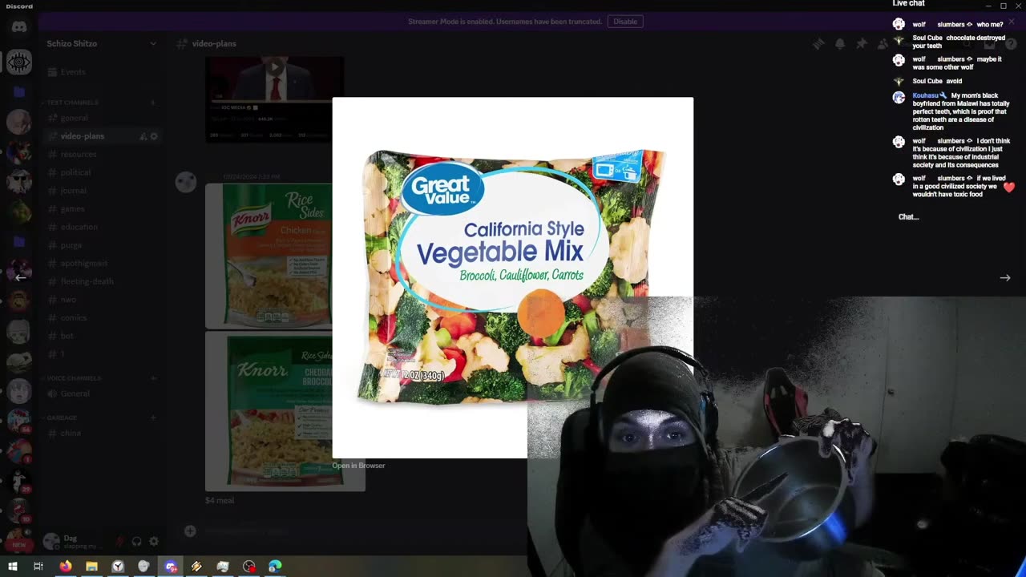Open the sunglasses avatar server
Image resolution: width=1026 pixels, height=577 pixels.
pyautogui.click(x=19, y=183)
